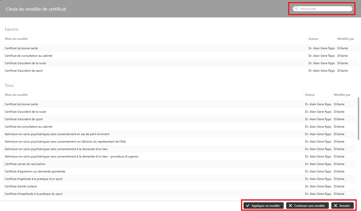Select Certificat de consultation au cabinet in Favoris
Viewport: 361px width, 211px height.
click(x=29, y=56)
